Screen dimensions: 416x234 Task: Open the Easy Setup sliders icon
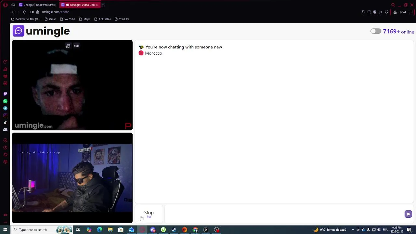(410, 12)
